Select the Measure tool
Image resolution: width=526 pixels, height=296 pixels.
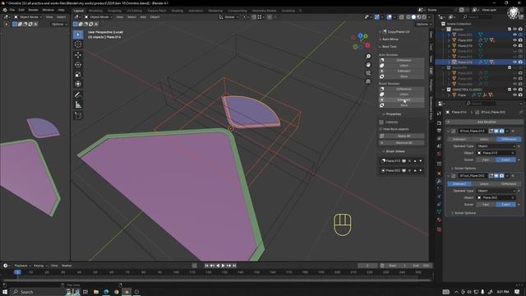[78, 104]
